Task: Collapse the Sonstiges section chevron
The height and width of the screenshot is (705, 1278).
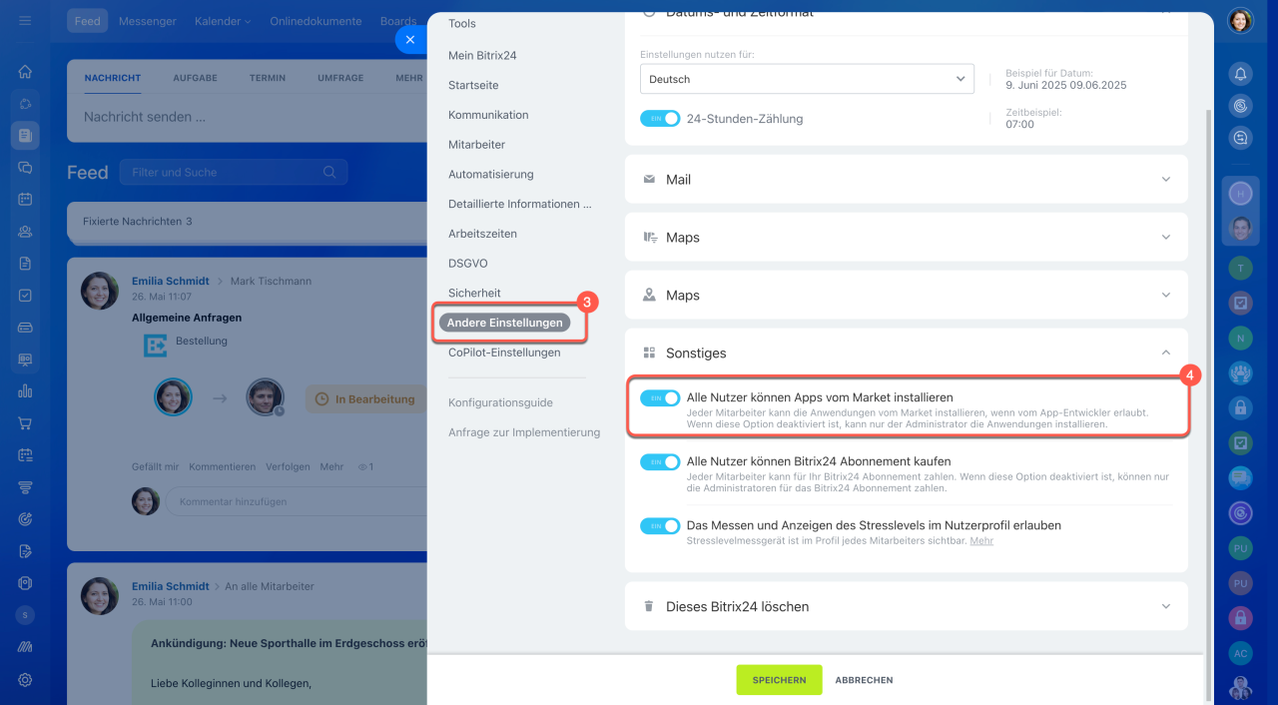Action: pyautogui.click(x=1166, y=352)
